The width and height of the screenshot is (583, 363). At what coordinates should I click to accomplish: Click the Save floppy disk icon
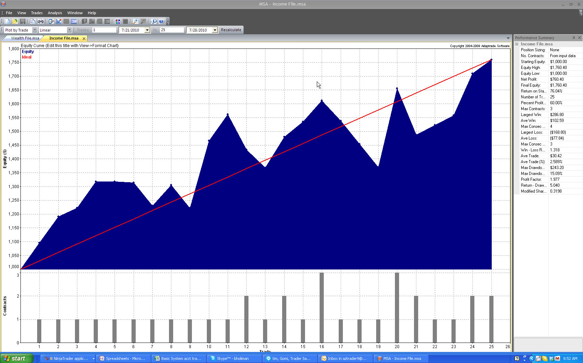[23, 21]
